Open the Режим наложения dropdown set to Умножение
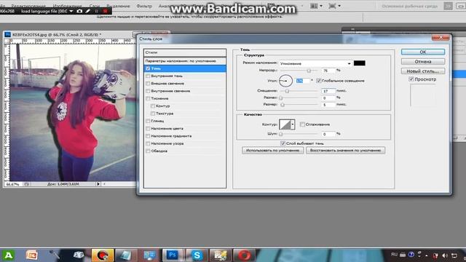The width and height of the screenshot is (466, 262). 315,63
